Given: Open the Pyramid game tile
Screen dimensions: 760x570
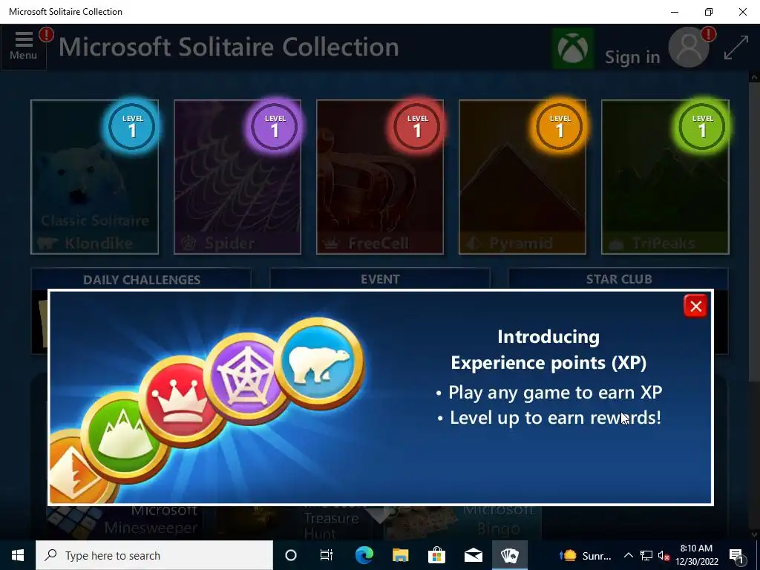Looking at the screenshot, I should tap(522, 177).
